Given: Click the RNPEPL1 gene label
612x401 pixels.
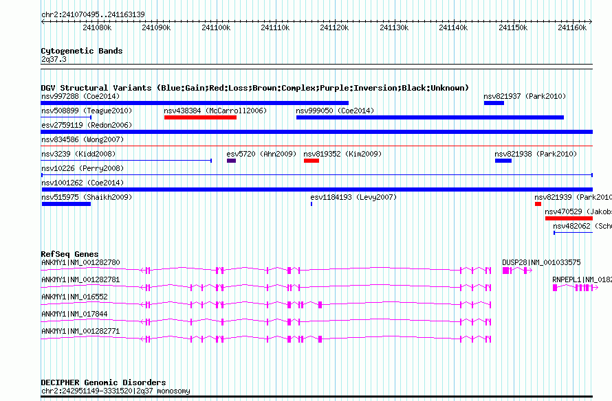Looking at the screenshot, I should coord(582,279).
